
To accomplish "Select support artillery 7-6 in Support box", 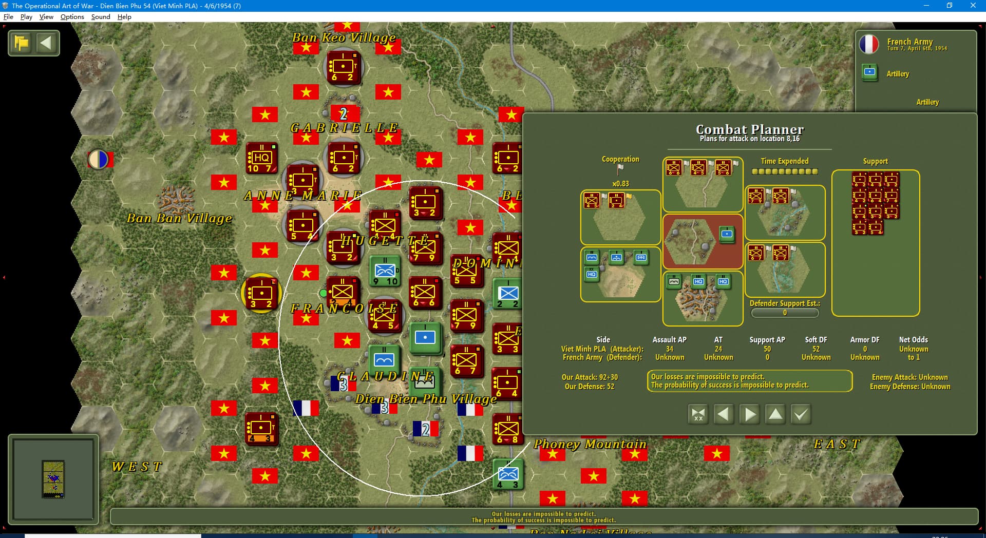I will pos(892,196).
